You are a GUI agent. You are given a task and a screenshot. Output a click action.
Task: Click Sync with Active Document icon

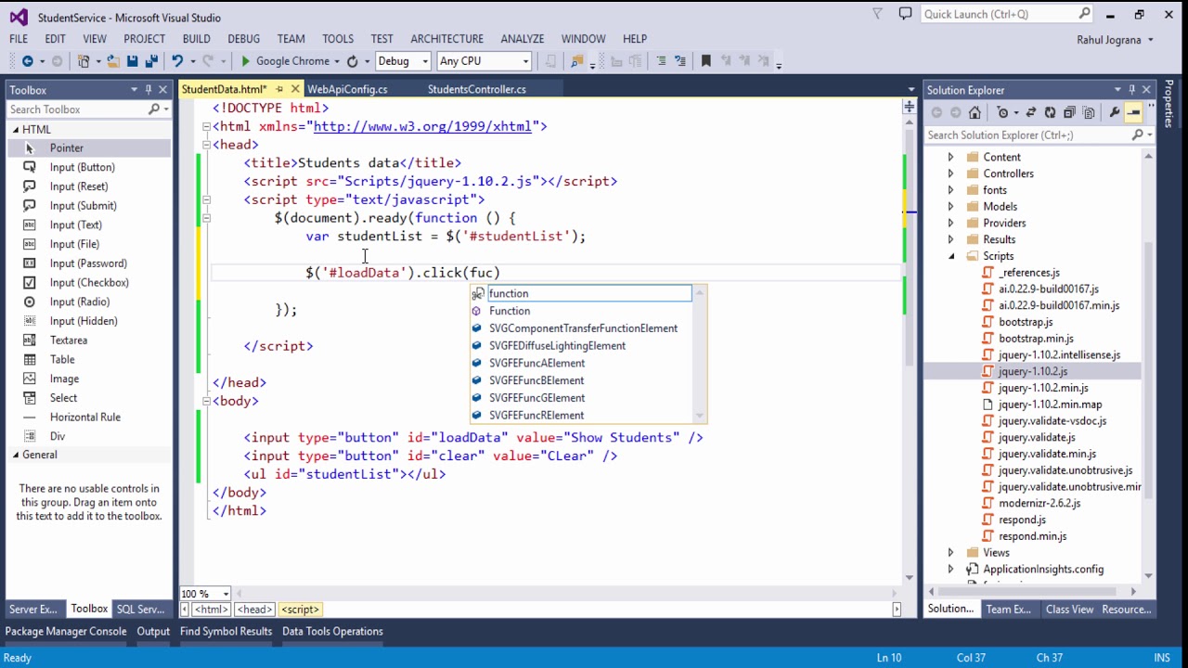1030,112
